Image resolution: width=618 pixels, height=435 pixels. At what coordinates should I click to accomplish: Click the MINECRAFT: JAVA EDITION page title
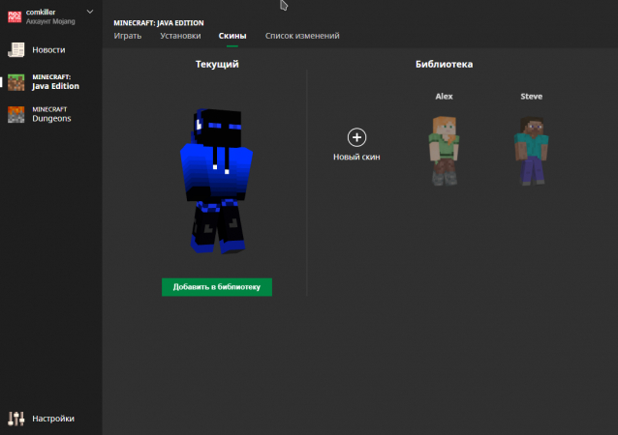159,23
